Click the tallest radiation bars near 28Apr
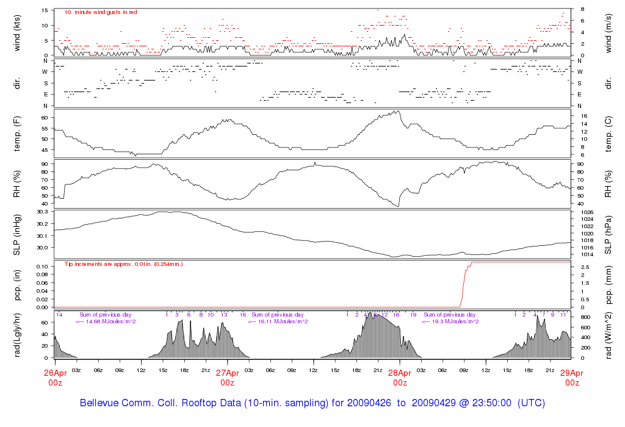Image resolution: width=625 pixels, height=427 pixels. click(370, 335)
